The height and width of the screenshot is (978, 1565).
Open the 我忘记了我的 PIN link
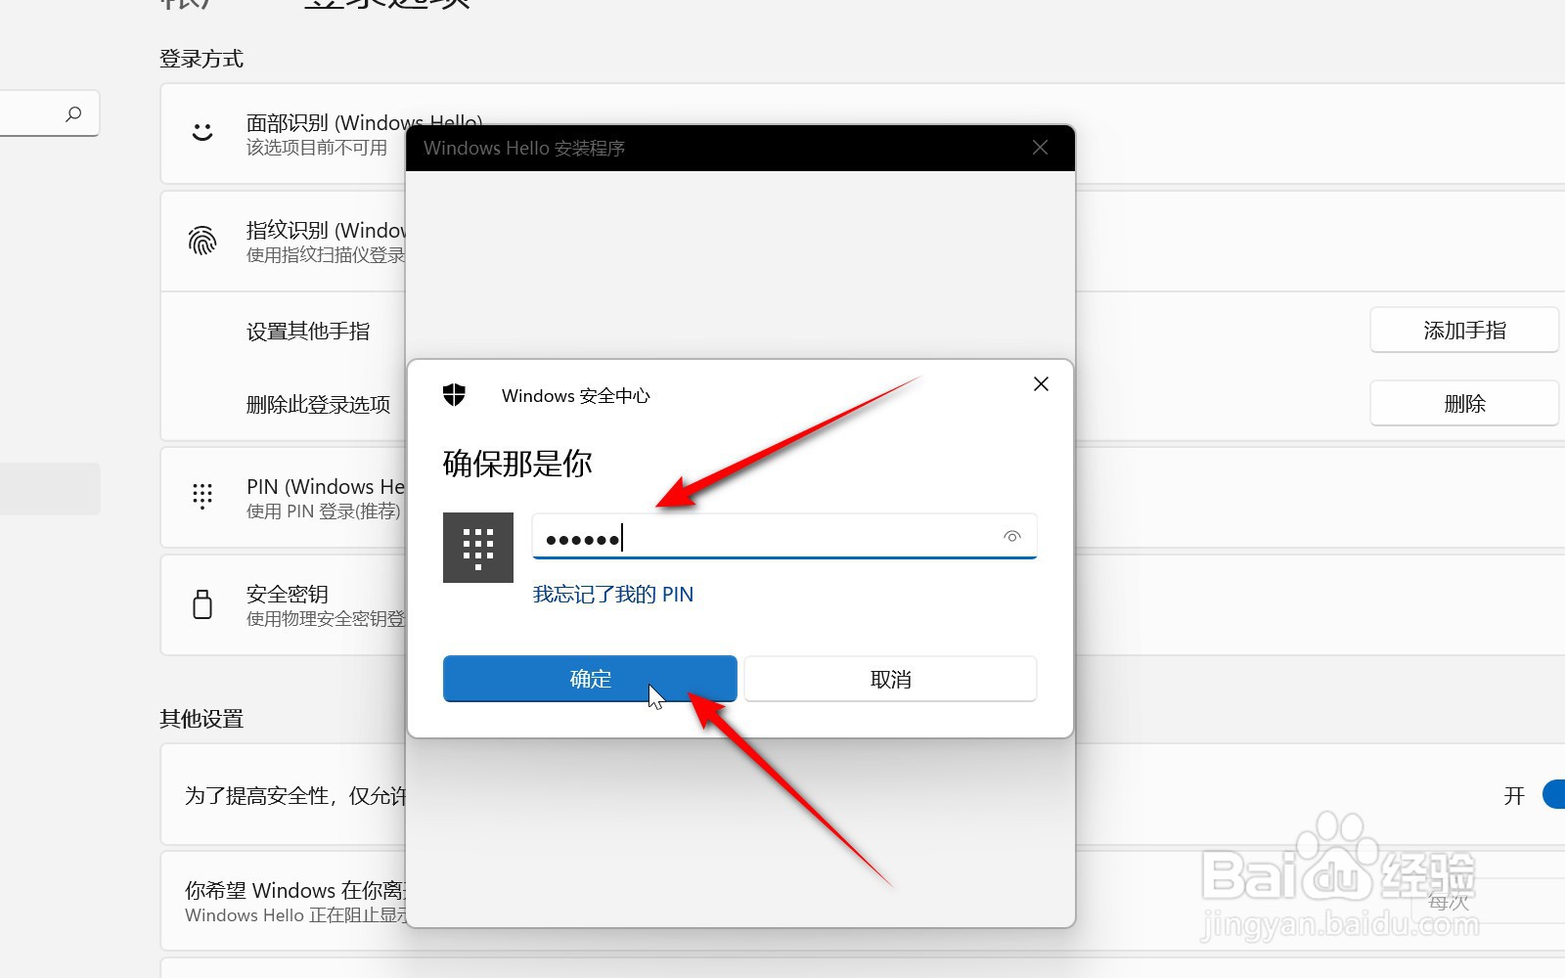pyautogui.click(x=613, y=595)
